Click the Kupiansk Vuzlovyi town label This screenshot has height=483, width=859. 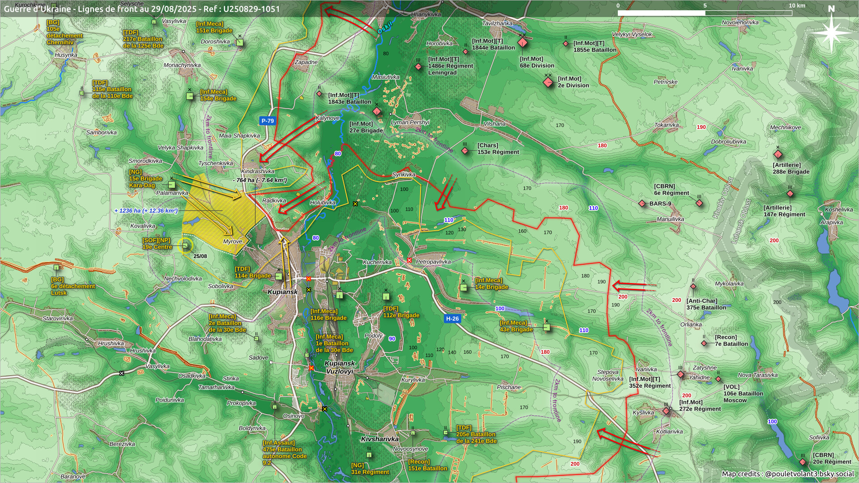pos(340,367)
